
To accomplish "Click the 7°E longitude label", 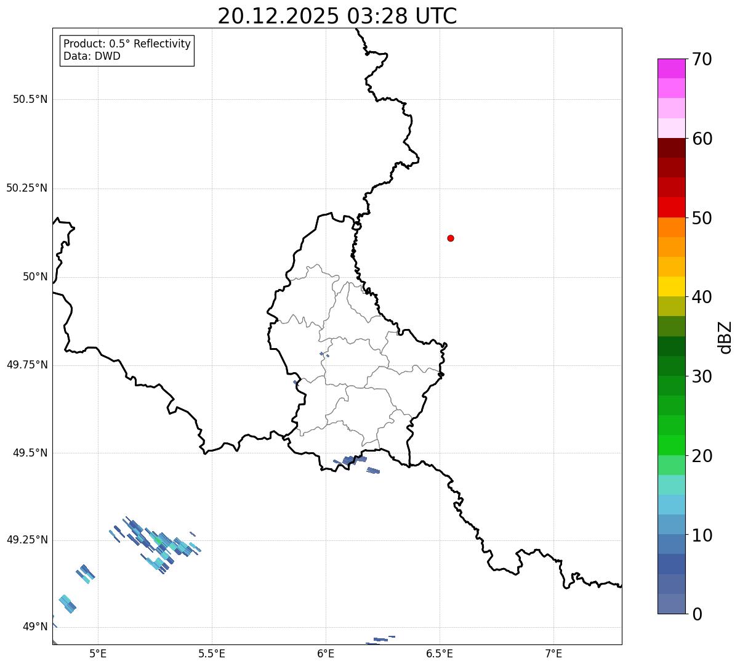I will click(x=553, y=653).
